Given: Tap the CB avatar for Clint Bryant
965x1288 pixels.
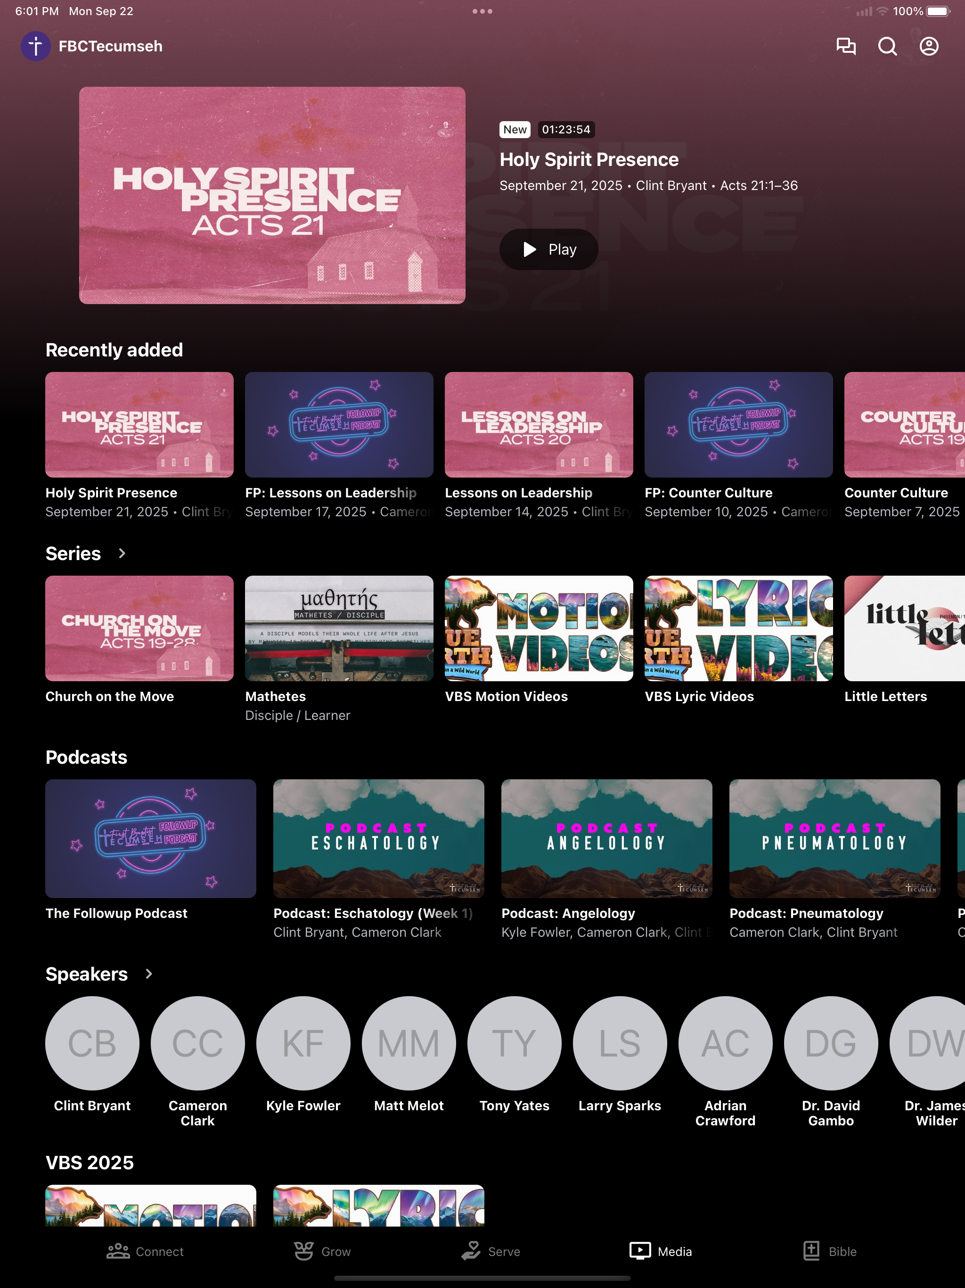Looking at the screenshot, I should (x=92, y=1043).
